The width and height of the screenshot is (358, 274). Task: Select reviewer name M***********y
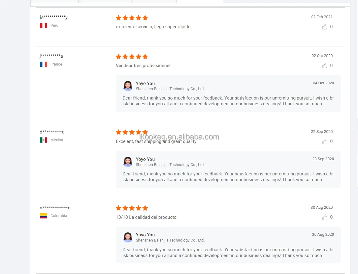pyautogui.click(x=54, y=17)
